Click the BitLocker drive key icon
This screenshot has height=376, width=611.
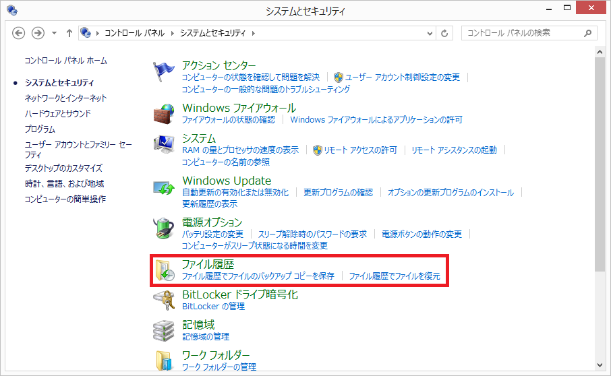(x=164, y=301)
